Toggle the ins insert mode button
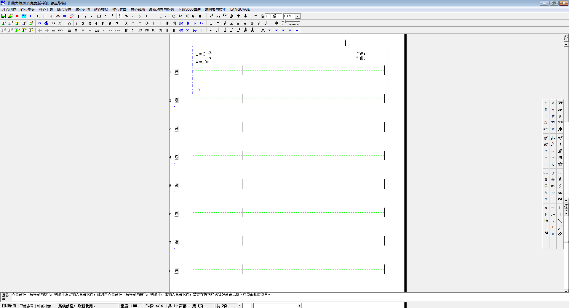Screen dimensions: 569x308 60,30
